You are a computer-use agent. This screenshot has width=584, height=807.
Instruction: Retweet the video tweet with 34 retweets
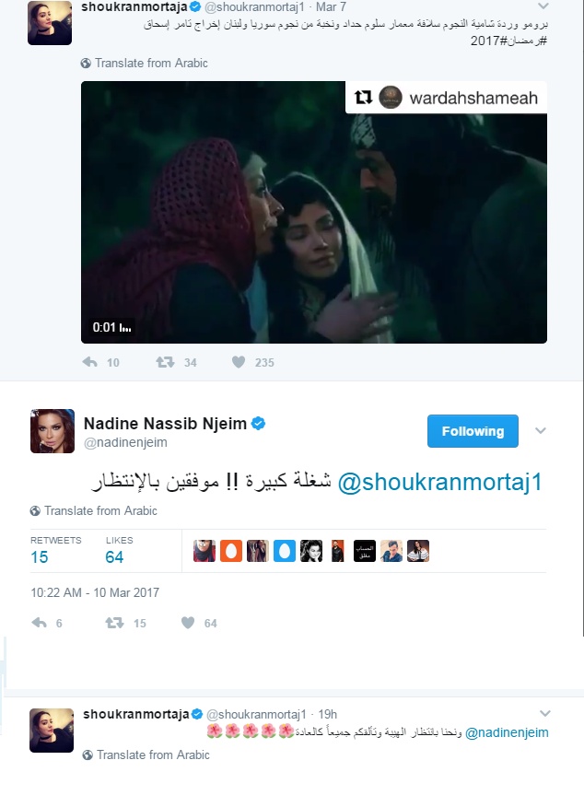165,362
